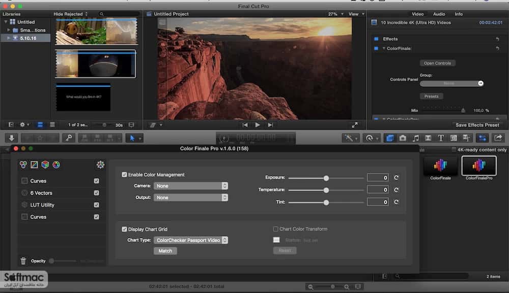This screenshot has height=293, width=509.
Task: Open the keyword editor key icon
Action: coord(69,138)
